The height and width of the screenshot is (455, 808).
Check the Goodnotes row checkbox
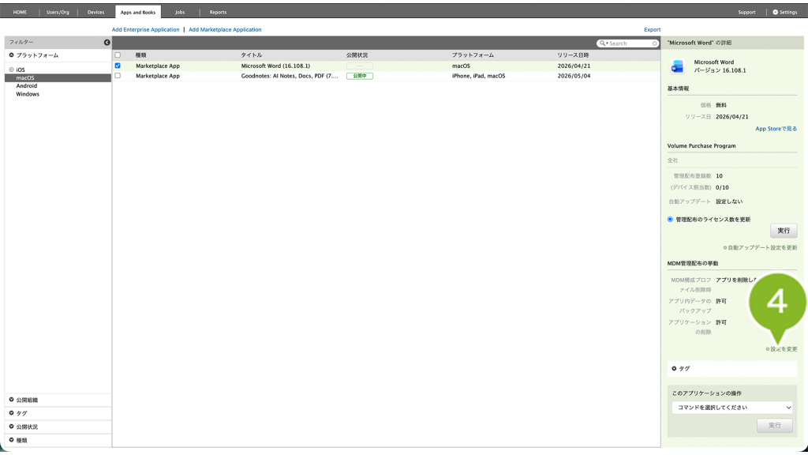118,75
